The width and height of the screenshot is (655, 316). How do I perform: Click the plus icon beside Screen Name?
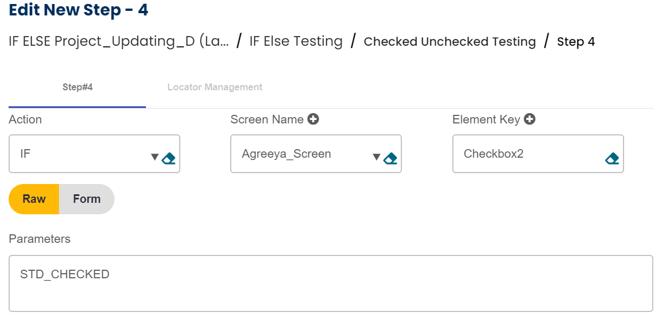coord(313,119)
